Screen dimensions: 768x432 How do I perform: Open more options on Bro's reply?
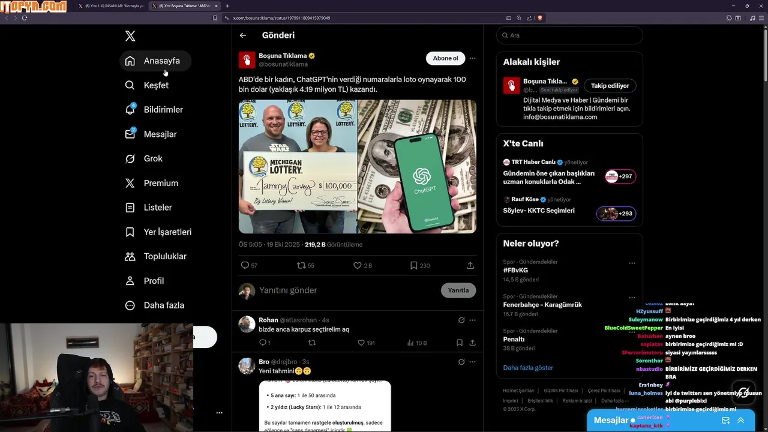[472, 362]
